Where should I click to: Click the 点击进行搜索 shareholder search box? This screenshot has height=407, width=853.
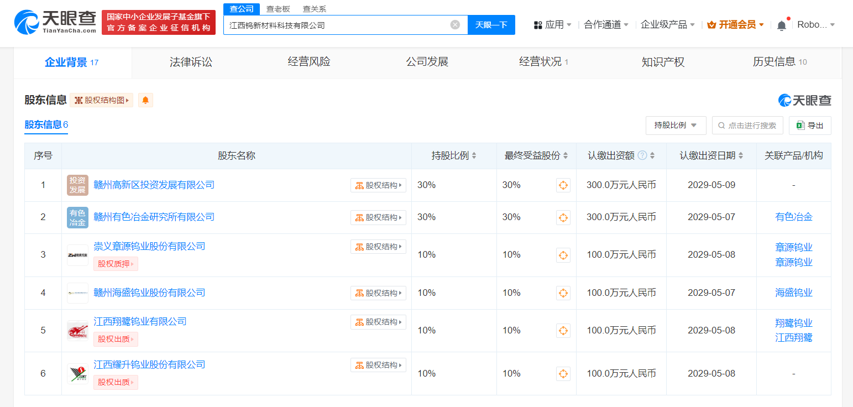(747, 126)
